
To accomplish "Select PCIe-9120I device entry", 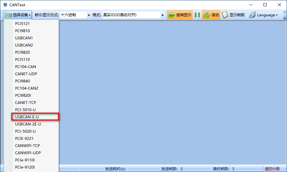I will point(25,167).
